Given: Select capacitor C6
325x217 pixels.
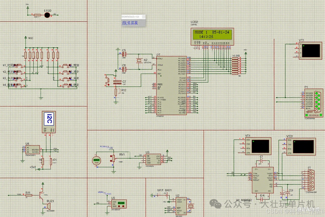Looking at the screenshot, I should point(124,69).
